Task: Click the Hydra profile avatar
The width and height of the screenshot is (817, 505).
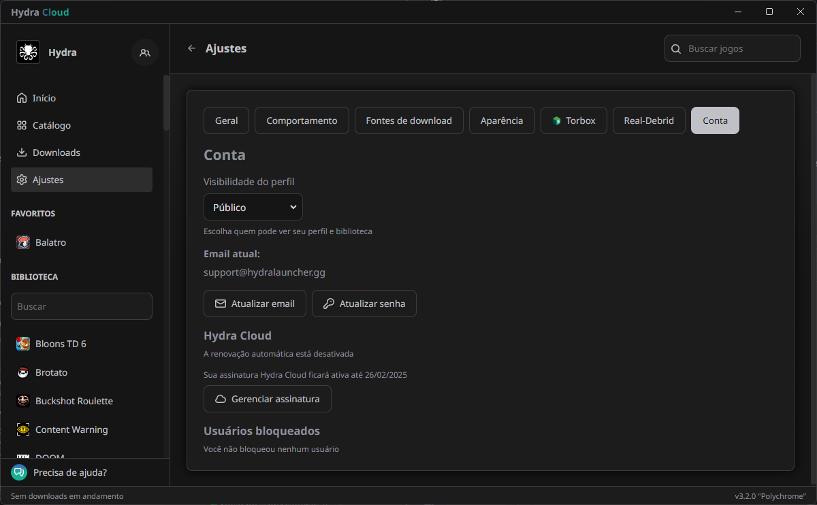Action: click(28, 52)
